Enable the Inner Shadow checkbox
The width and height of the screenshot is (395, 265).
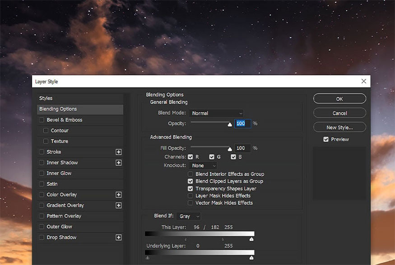point(42,163)
